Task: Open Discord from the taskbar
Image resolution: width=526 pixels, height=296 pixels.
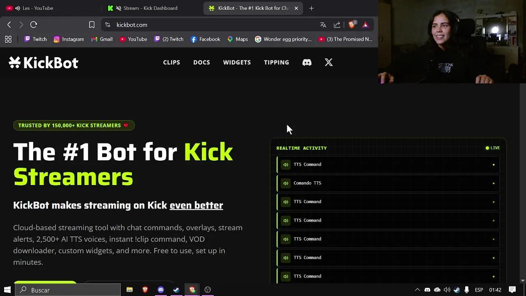Action: click(x=161, y=290)
